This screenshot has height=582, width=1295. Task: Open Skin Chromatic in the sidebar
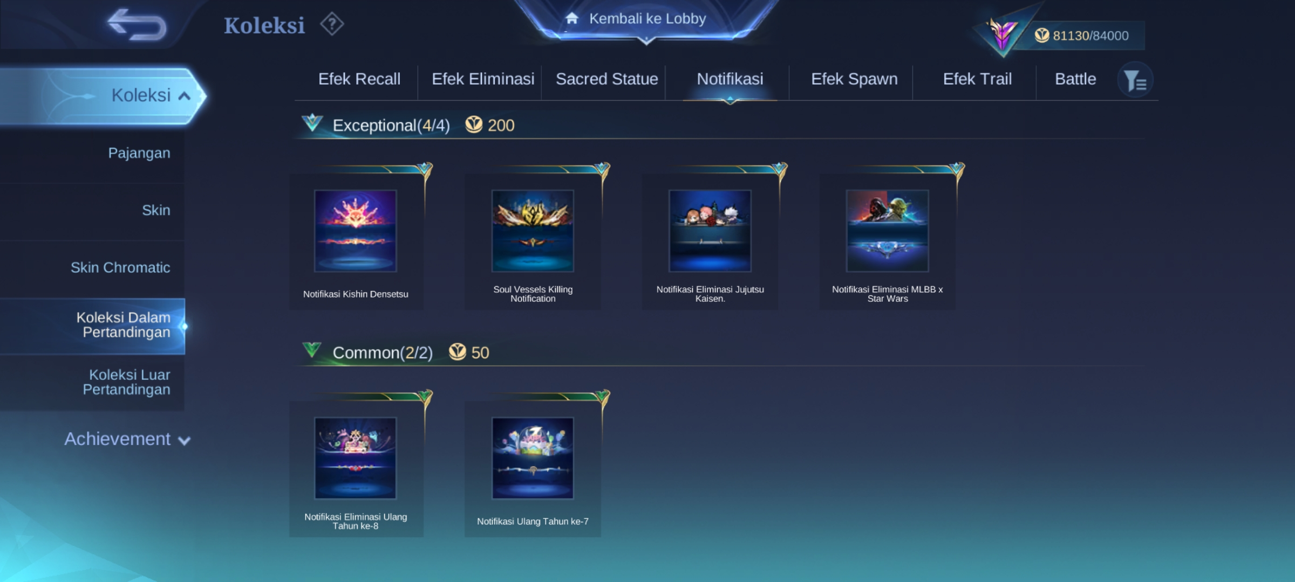point(120,268)
